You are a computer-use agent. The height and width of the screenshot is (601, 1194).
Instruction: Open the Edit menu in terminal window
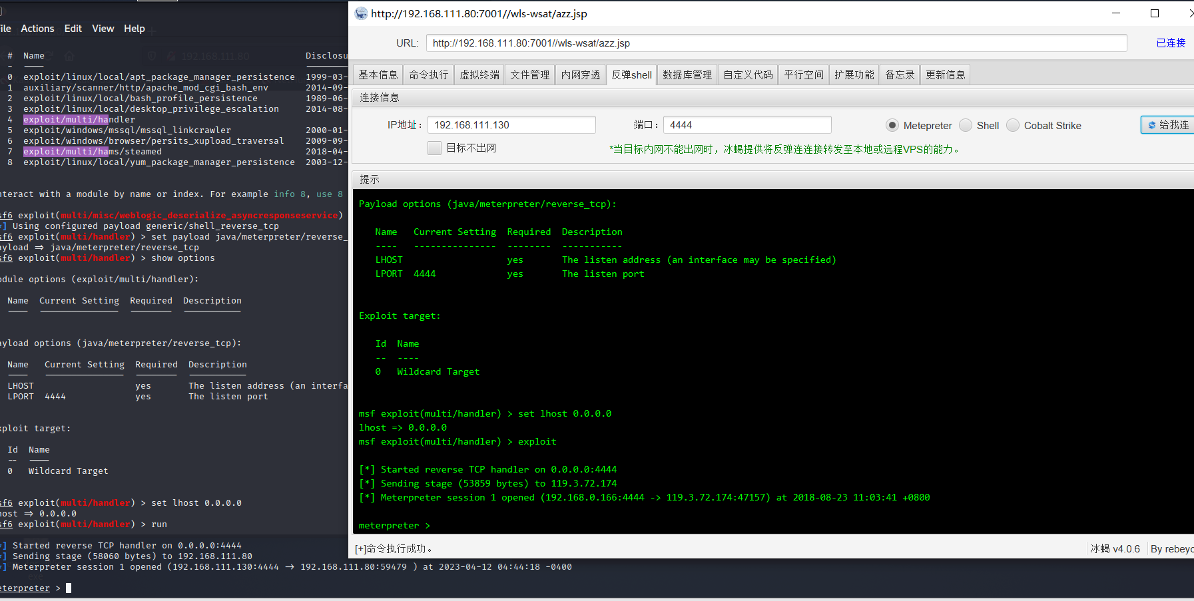tap(73, 29)
